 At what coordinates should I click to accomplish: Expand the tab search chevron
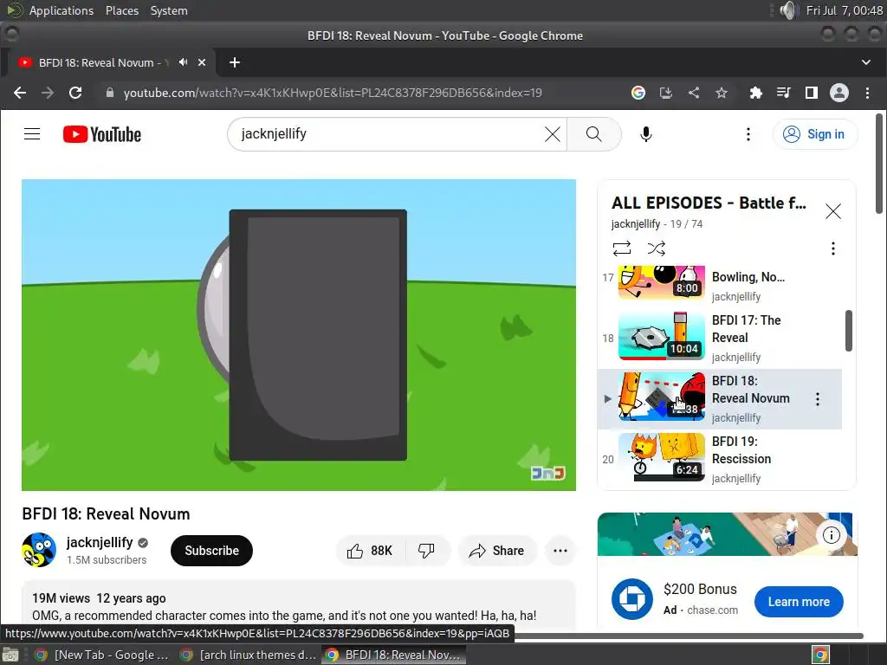[x=866, y=62]
